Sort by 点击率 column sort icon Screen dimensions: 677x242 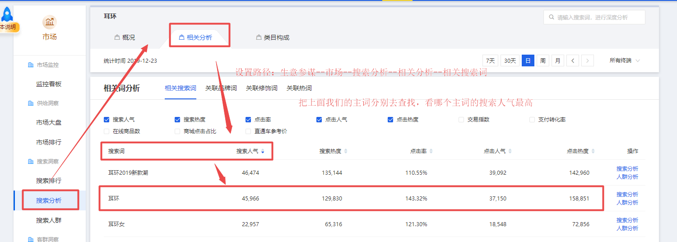[431, 151]
